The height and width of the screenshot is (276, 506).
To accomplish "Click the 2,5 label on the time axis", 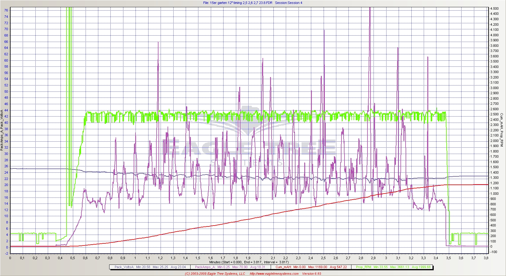I will click(323, 258).
